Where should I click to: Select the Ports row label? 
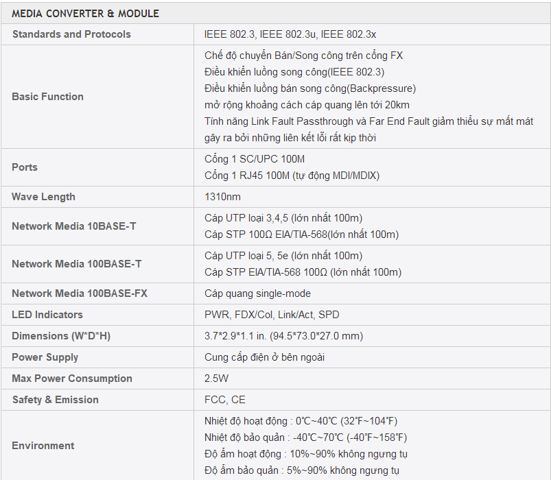pos(25,167)
